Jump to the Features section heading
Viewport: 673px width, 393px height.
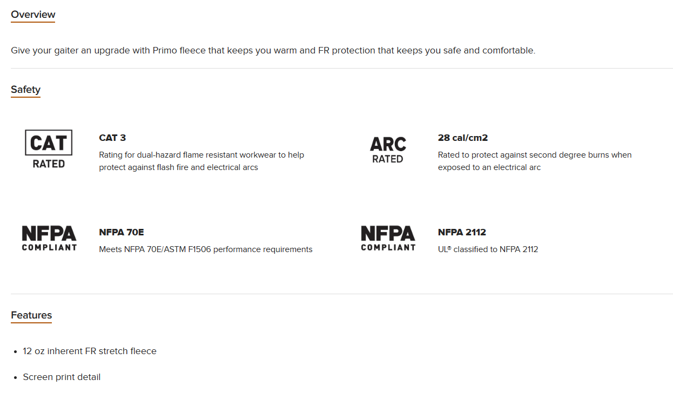pyautogui.click(x=31, y=315)
